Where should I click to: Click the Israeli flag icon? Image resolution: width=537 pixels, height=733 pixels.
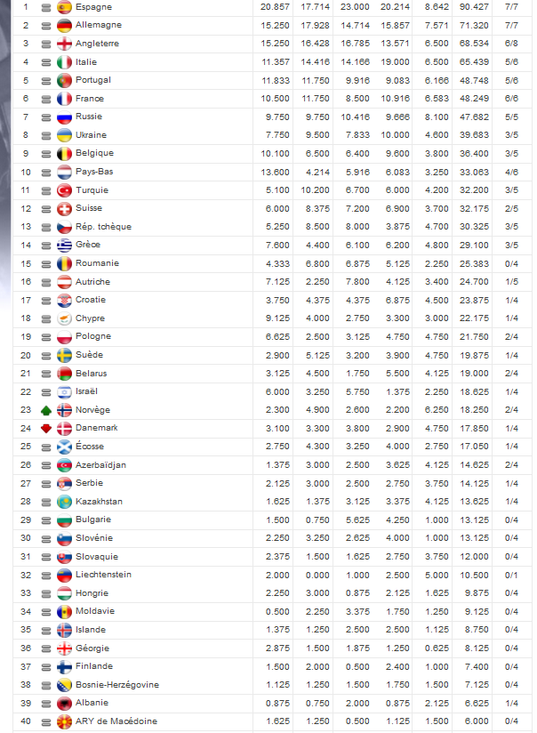(x=64, y=391)
